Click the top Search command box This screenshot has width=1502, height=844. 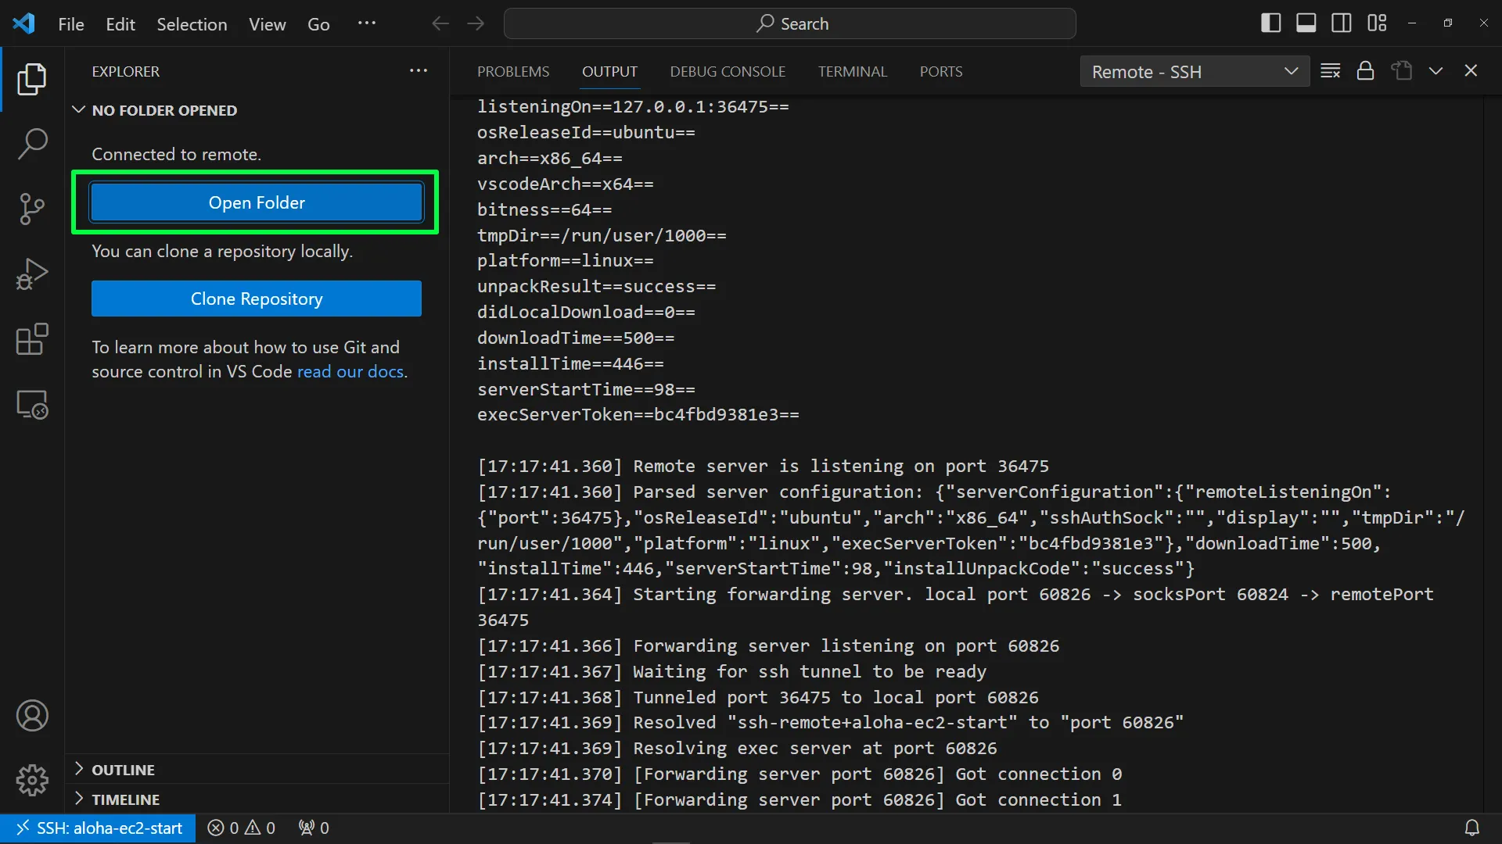pos(790,23)
